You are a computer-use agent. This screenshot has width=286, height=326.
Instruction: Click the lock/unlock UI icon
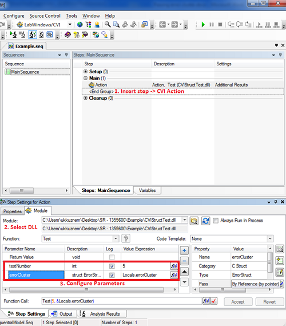(x=145, y=25)
